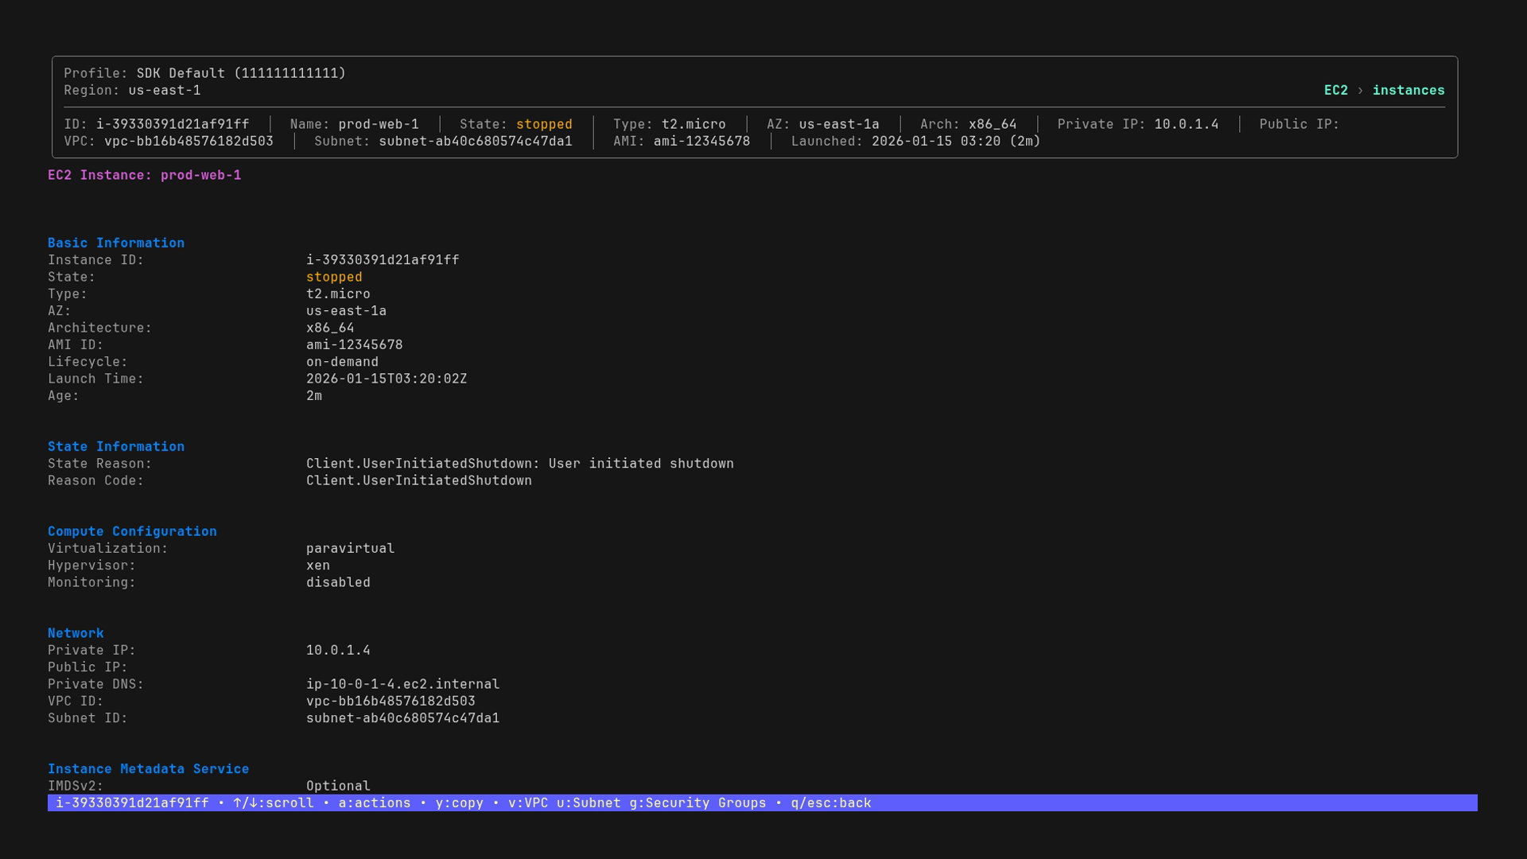Click the Basic Information section heading
Image resolution: width=1527 pixels, height=859 pixels.
coord(116,243)
